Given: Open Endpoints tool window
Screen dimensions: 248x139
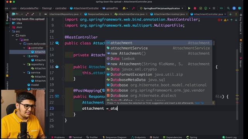Looking at the screenshot, I should point(138,137).
